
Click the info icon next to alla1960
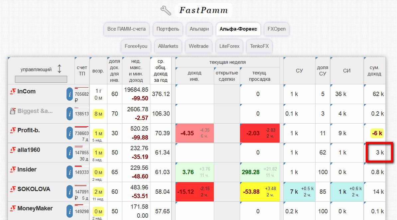coord(69,153)
